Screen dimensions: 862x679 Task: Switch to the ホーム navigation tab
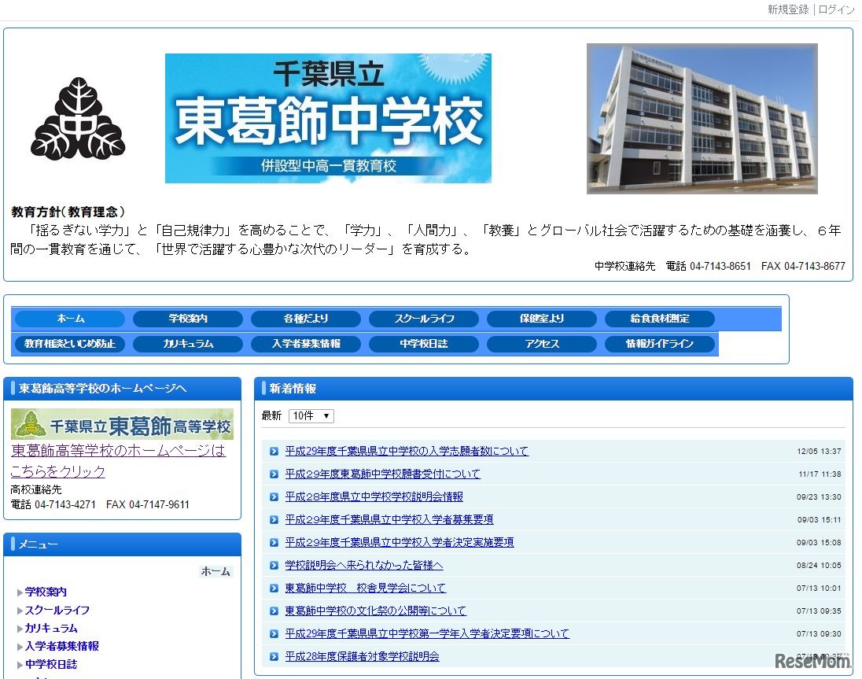click(69, 319)
